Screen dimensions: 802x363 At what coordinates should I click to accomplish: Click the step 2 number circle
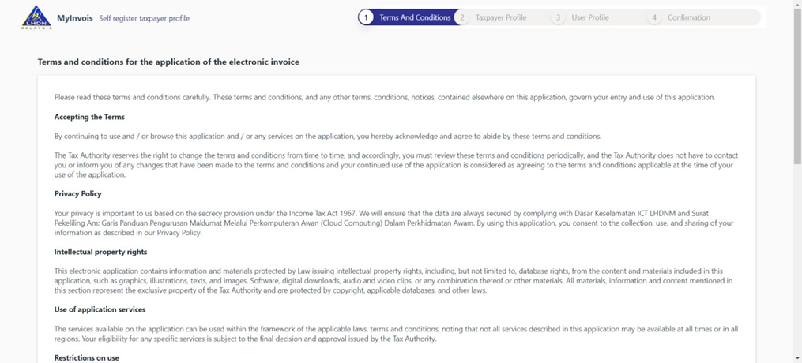462,17
